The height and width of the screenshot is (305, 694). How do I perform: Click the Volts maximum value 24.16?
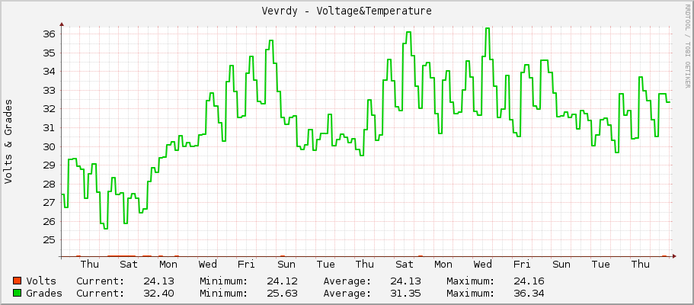(x=529, y=281)
